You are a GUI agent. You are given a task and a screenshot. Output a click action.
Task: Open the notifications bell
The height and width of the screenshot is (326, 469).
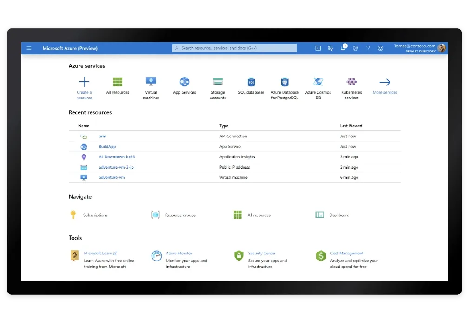pyautogui.click(x=343, y=48)
